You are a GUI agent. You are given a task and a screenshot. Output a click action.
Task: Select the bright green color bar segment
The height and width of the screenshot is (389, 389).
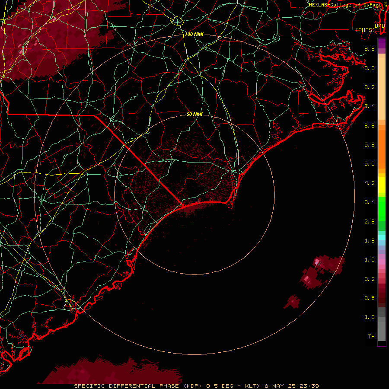tap(382, 208)
